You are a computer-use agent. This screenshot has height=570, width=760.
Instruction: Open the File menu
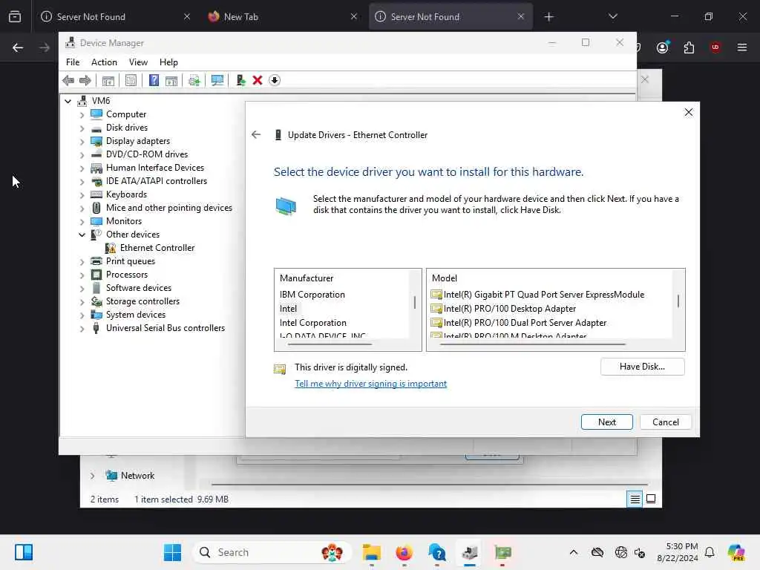(x=73, y=62)
